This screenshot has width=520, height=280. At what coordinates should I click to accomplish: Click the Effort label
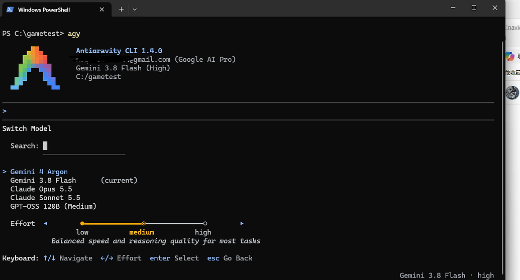[x=23, y=223]
